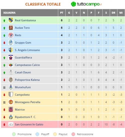Sort by the DR column header

coord(113,13)
